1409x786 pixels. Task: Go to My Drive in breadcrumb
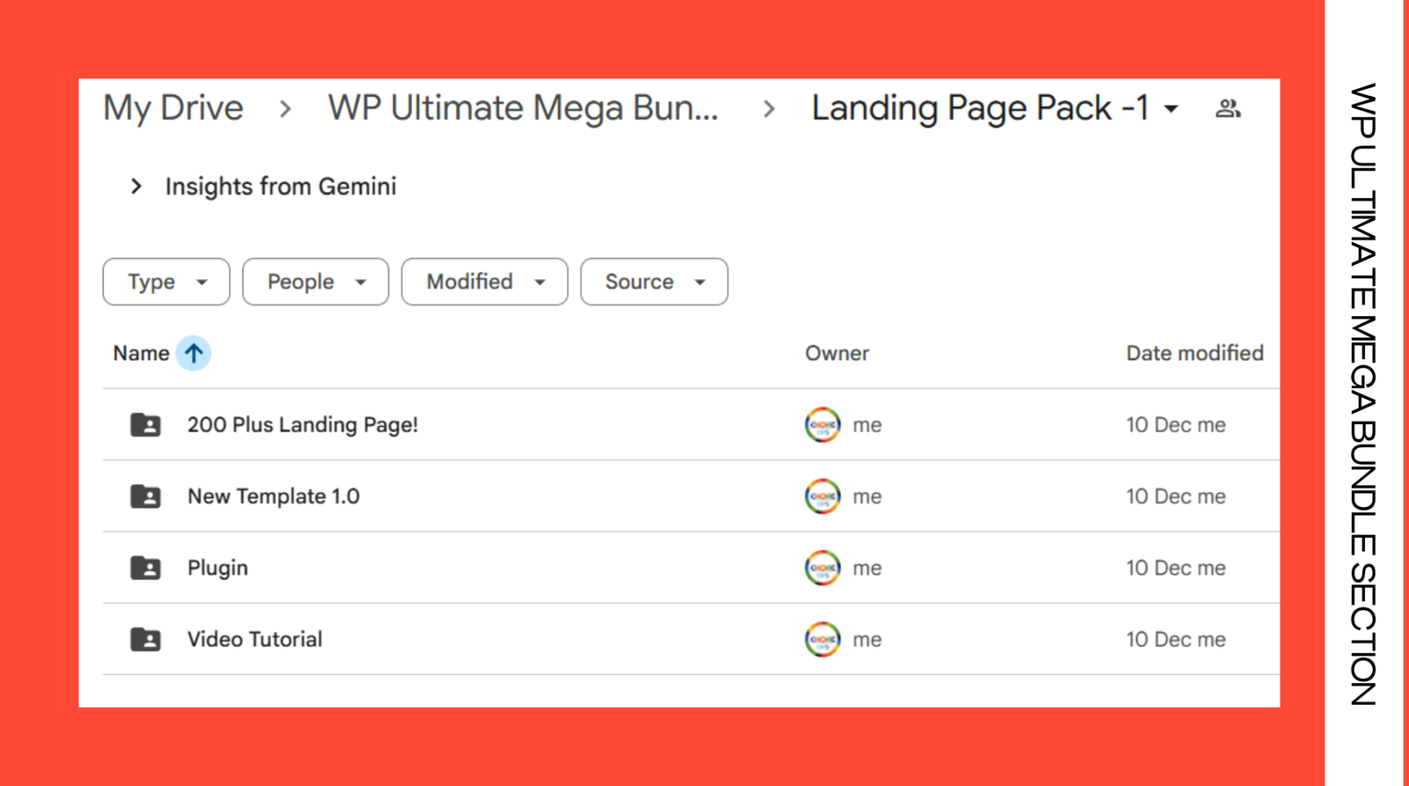pyautogui.click(x=173, y=108)
